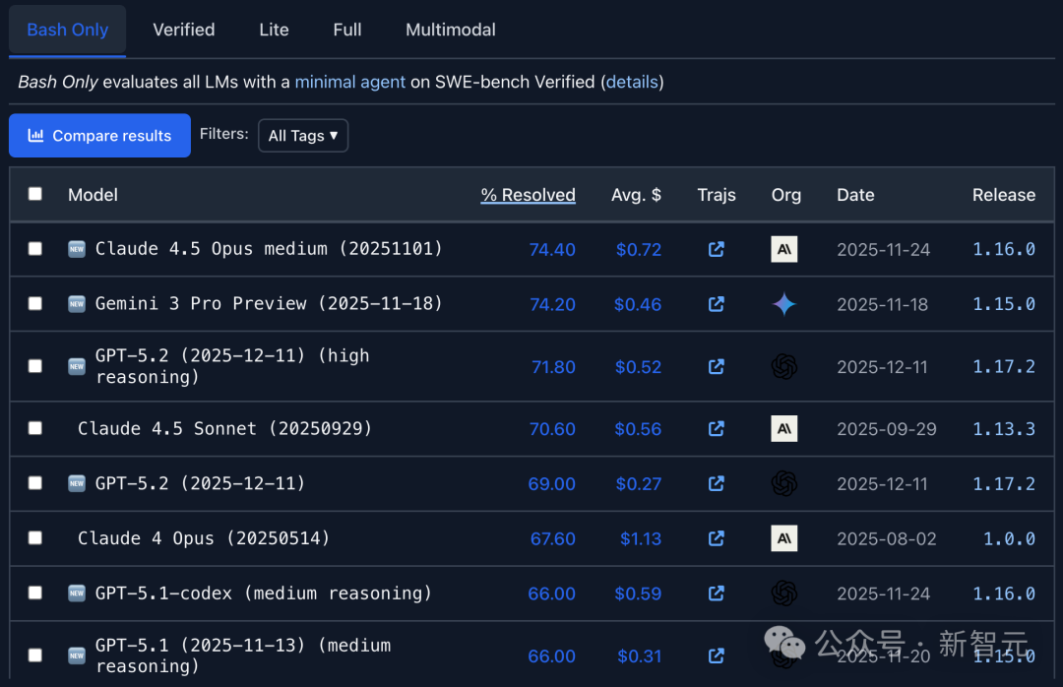Click the Date column header
The image size is (1063, 687).
855,195
